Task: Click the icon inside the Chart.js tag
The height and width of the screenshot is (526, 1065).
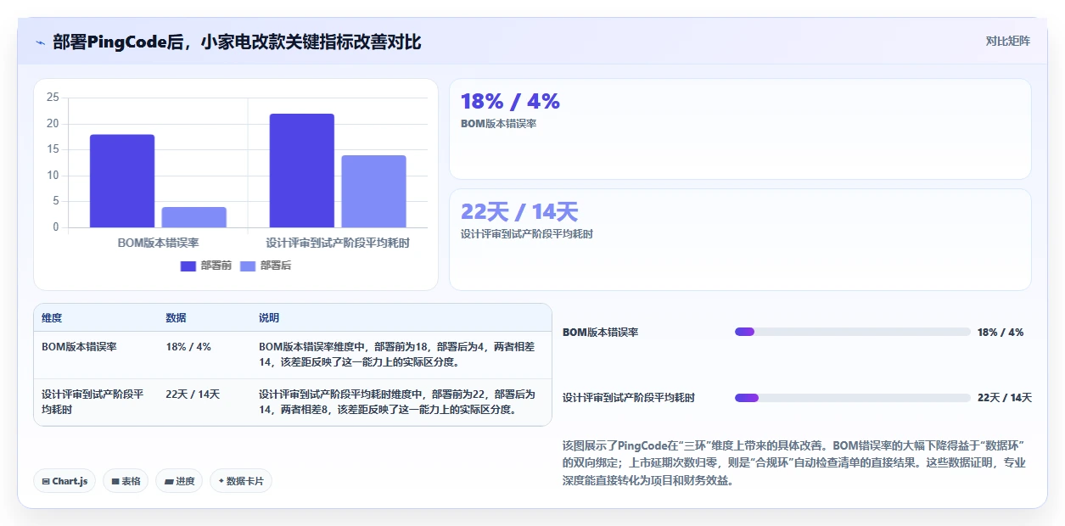Action: [x=46, y=481]
